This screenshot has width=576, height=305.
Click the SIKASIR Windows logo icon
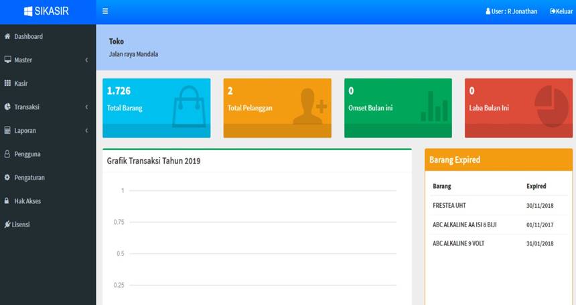[x=28, y=11]
